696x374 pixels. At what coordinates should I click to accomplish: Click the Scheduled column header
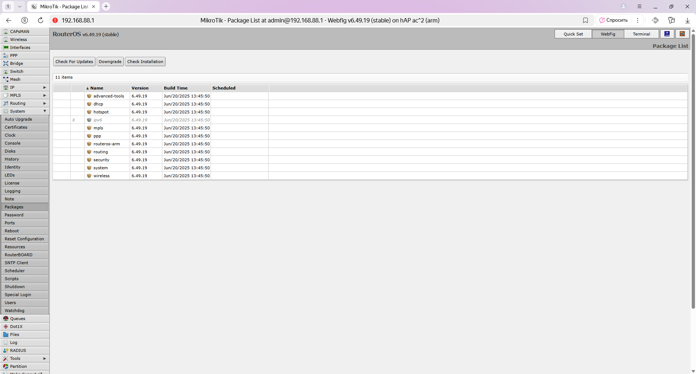pos(239,88)
